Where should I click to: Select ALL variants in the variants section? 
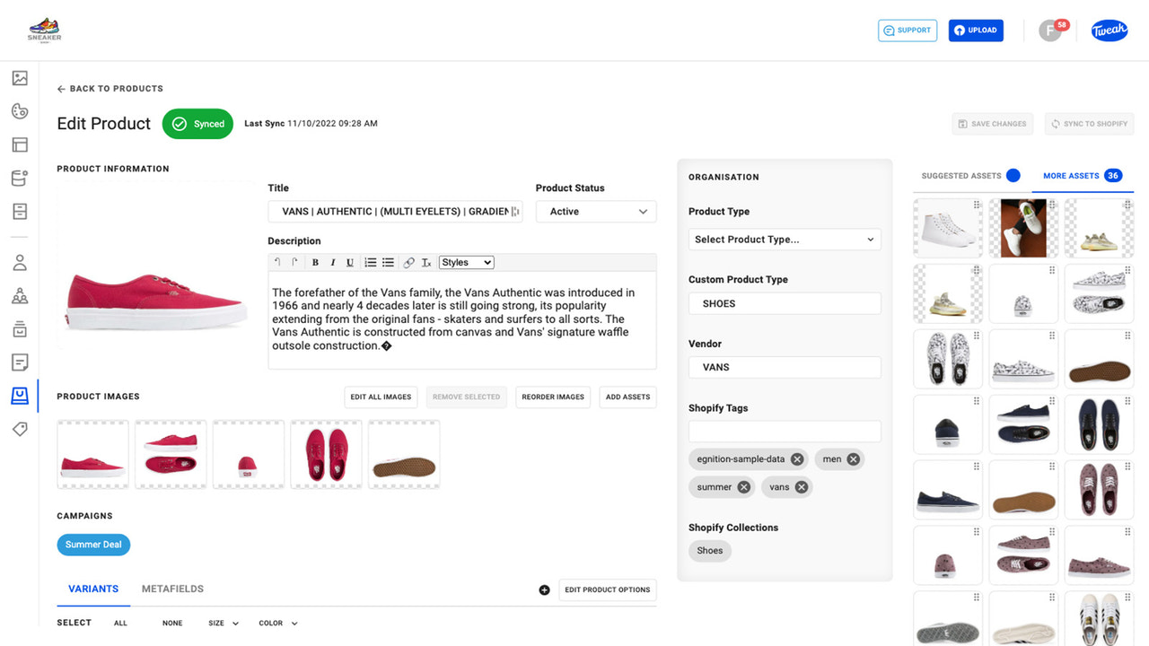tap(120, 622)
